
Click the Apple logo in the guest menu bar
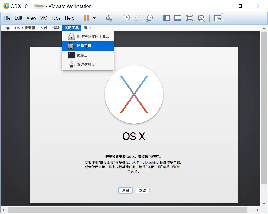point(7,28)
